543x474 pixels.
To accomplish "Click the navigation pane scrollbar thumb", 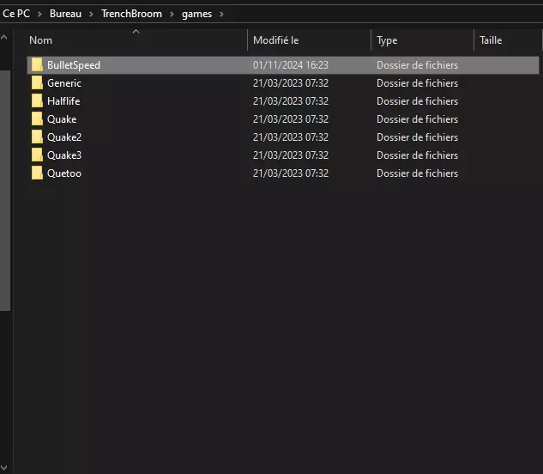I will pyautogui.click(x=5, y=191).
